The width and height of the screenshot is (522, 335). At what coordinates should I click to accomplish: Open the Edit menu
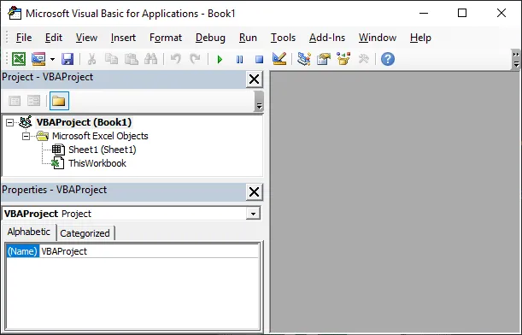pos(54,38)
